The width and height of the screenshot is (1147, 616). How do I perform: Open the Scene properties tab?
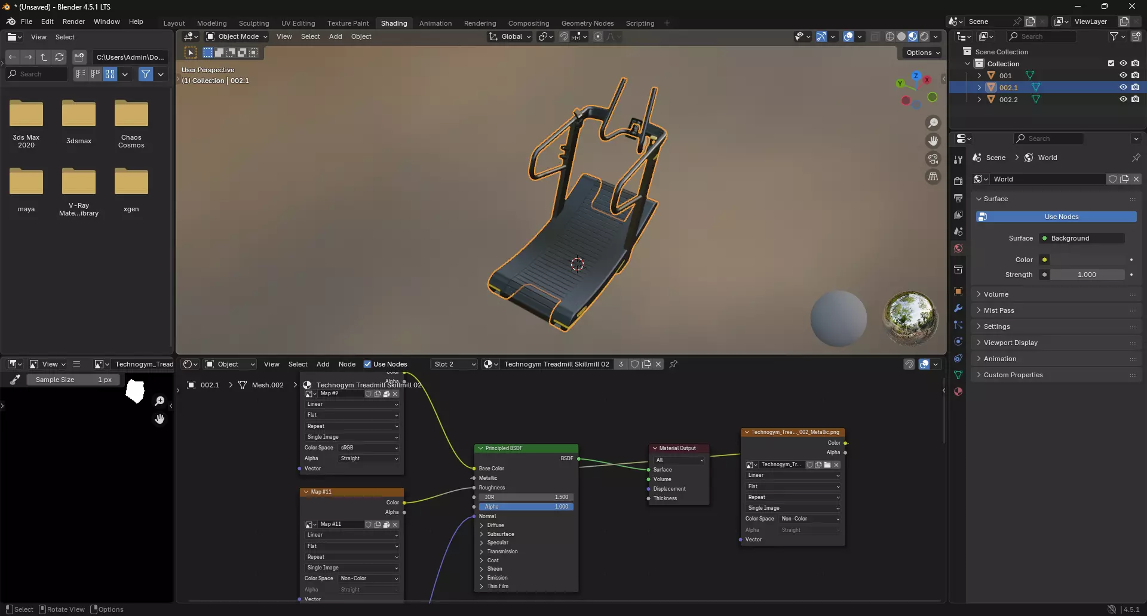point(958,232)
